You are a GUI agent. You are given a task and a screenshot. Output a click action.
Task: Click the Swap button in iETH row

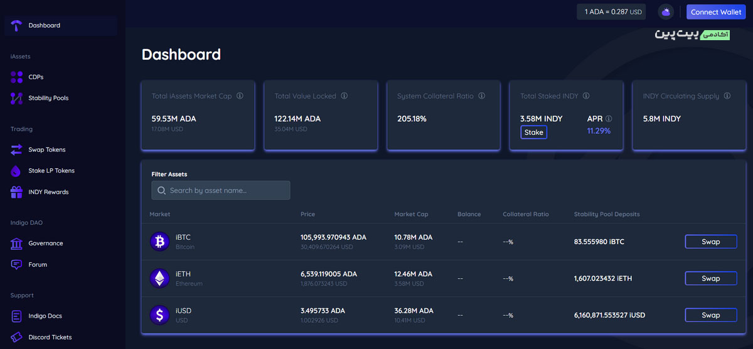tap(710, 279)
